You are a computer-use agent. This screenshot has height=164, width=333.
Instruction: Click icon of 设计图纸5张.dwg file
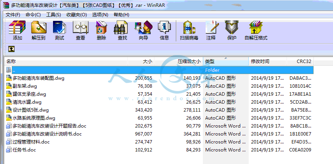click(x=9, y=110)
